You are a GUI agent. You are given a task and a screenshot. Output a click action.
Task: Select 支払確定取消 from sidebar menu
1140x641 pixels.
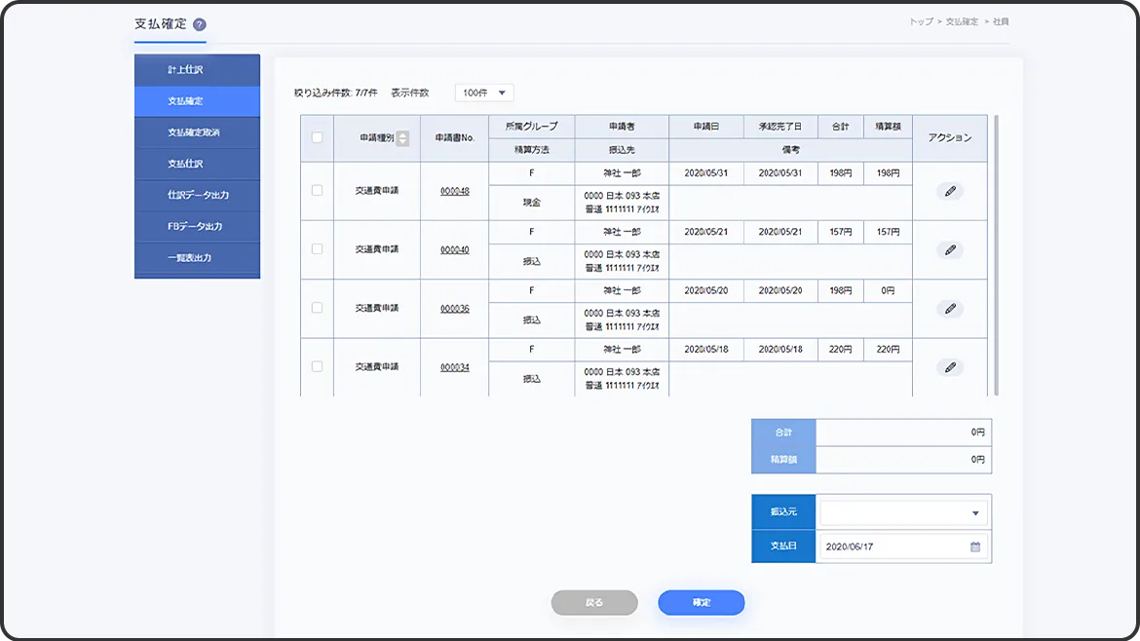(x=197, y=132)
